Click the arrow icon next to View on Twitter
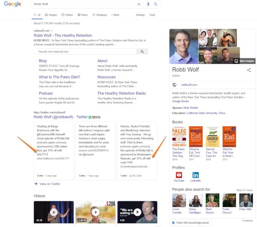The width and height of the screenshot is (257, 227). (x=36, y=184)
